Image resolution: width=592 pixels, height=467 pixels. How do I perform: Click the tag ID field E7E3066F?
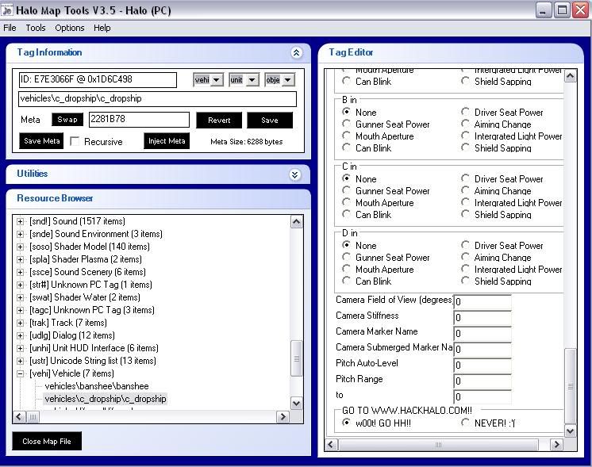click(x=98, y=79)
